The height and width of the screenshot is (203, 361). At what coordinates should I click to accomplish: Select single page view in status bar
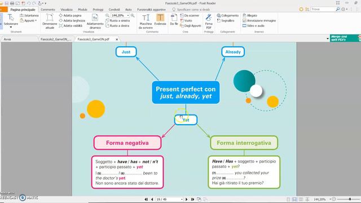click(x=288, y=199)
